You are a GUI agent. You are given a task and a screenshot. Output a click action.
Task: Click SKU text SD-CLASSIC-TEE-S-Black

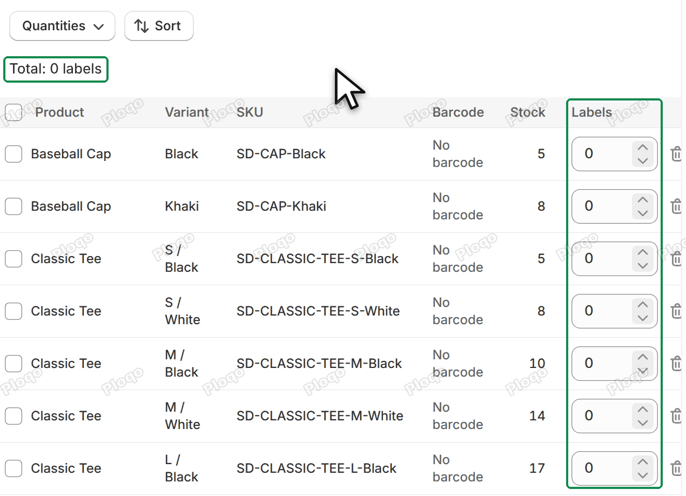318,259
